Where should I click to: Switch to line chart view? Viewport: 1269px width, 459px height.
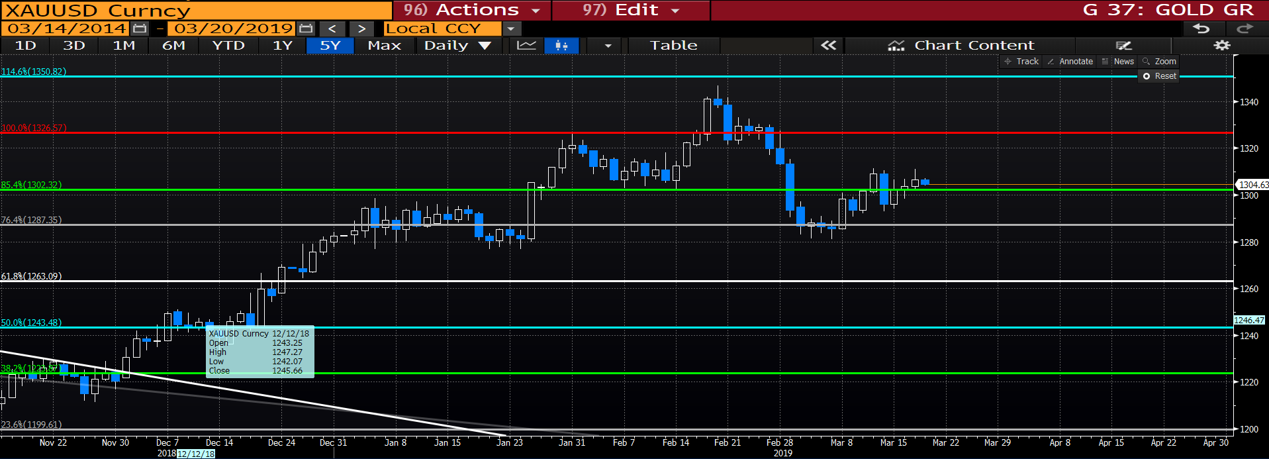pyautogui.click(x=527, y=45)
